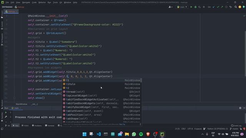This screenshot has height=138, width=246.
Task: Open the Refactor menu
Action: (x=42, y=3)
